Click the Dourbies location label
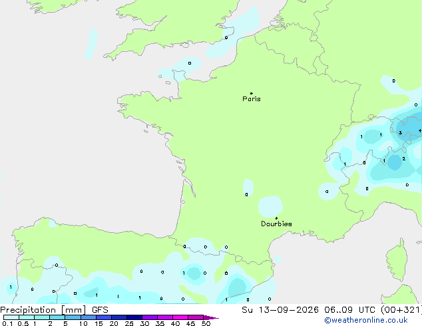 [x=276, y=224]
